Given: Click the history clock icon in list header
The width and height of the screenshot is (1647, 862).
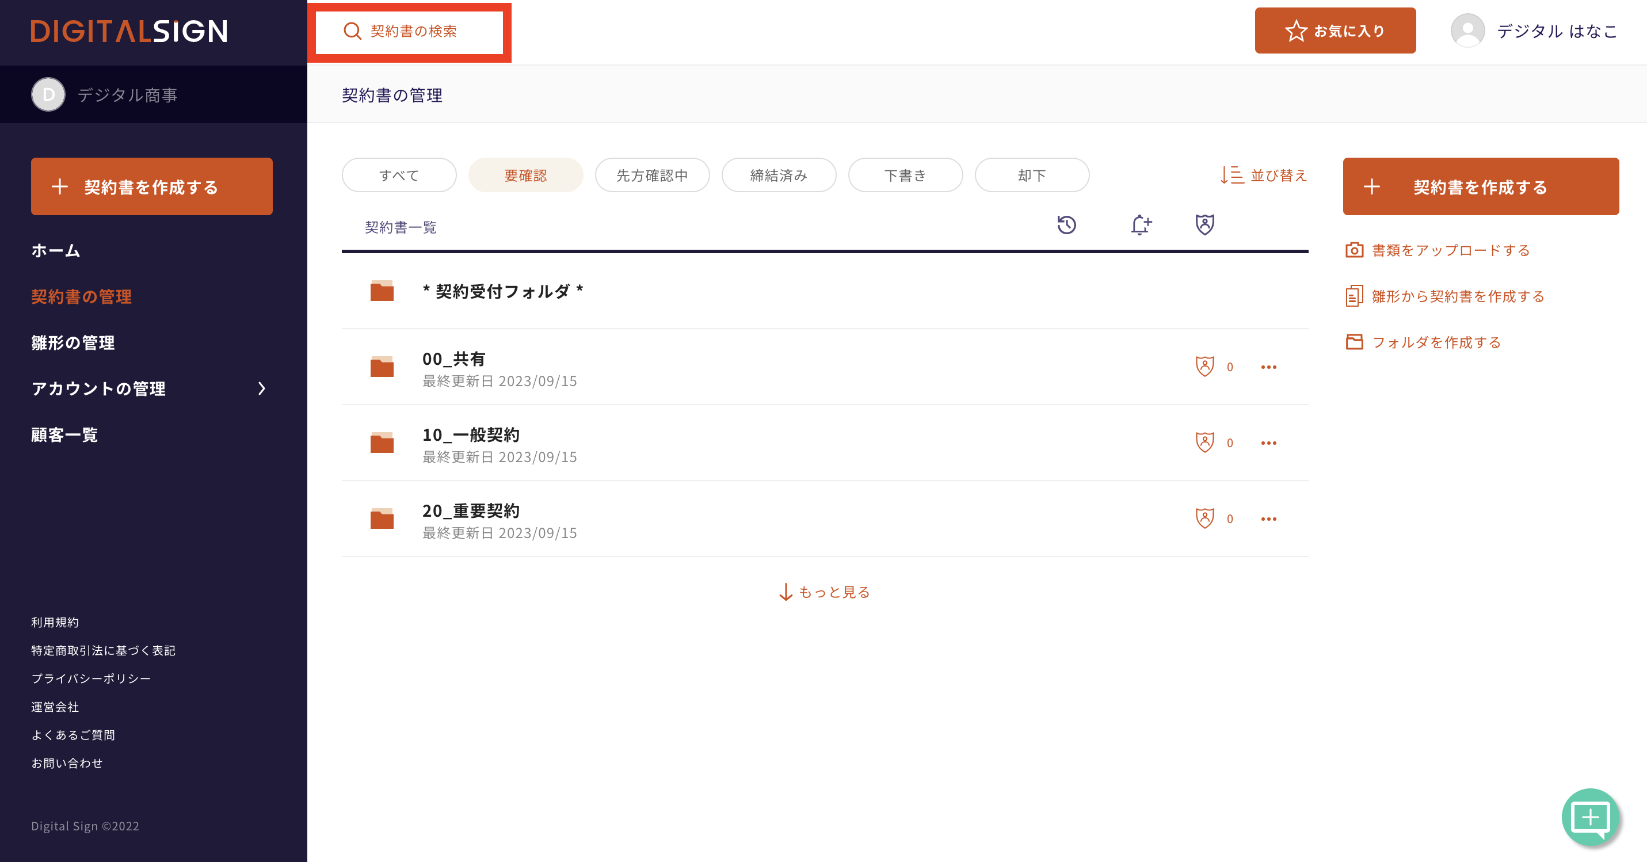Looking at the screenshot, I should click(x=1066, y=225).
